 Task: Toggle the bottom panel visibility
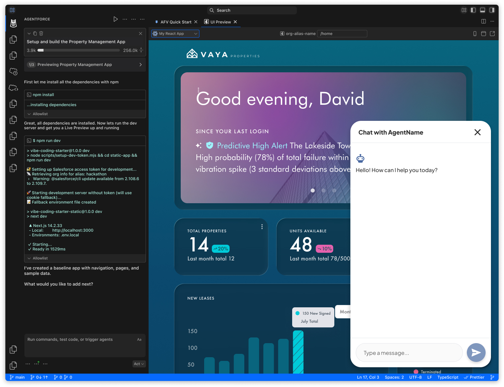coord(483,10)
